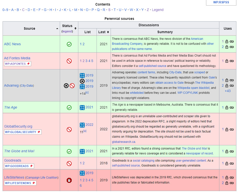Click the green checkmark status for ABC News
238x194 pixels.
[x=69, y=44]
